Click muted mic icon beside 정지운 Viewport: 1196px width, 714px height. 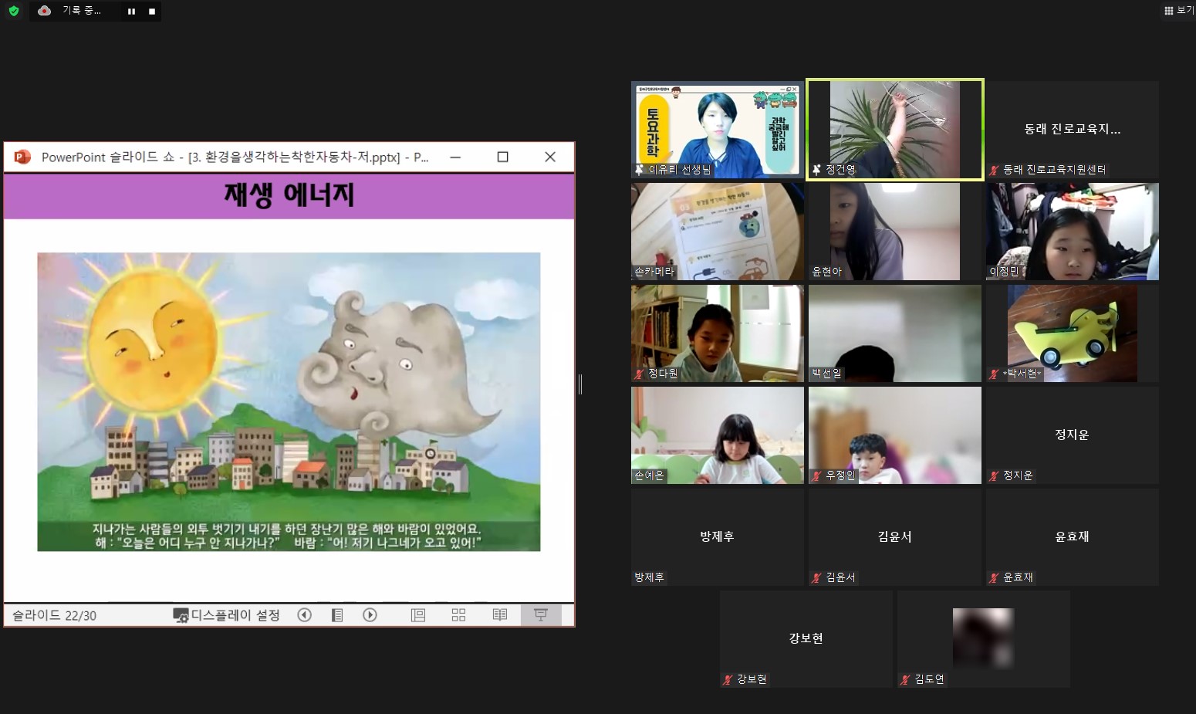tap(995, 475)
